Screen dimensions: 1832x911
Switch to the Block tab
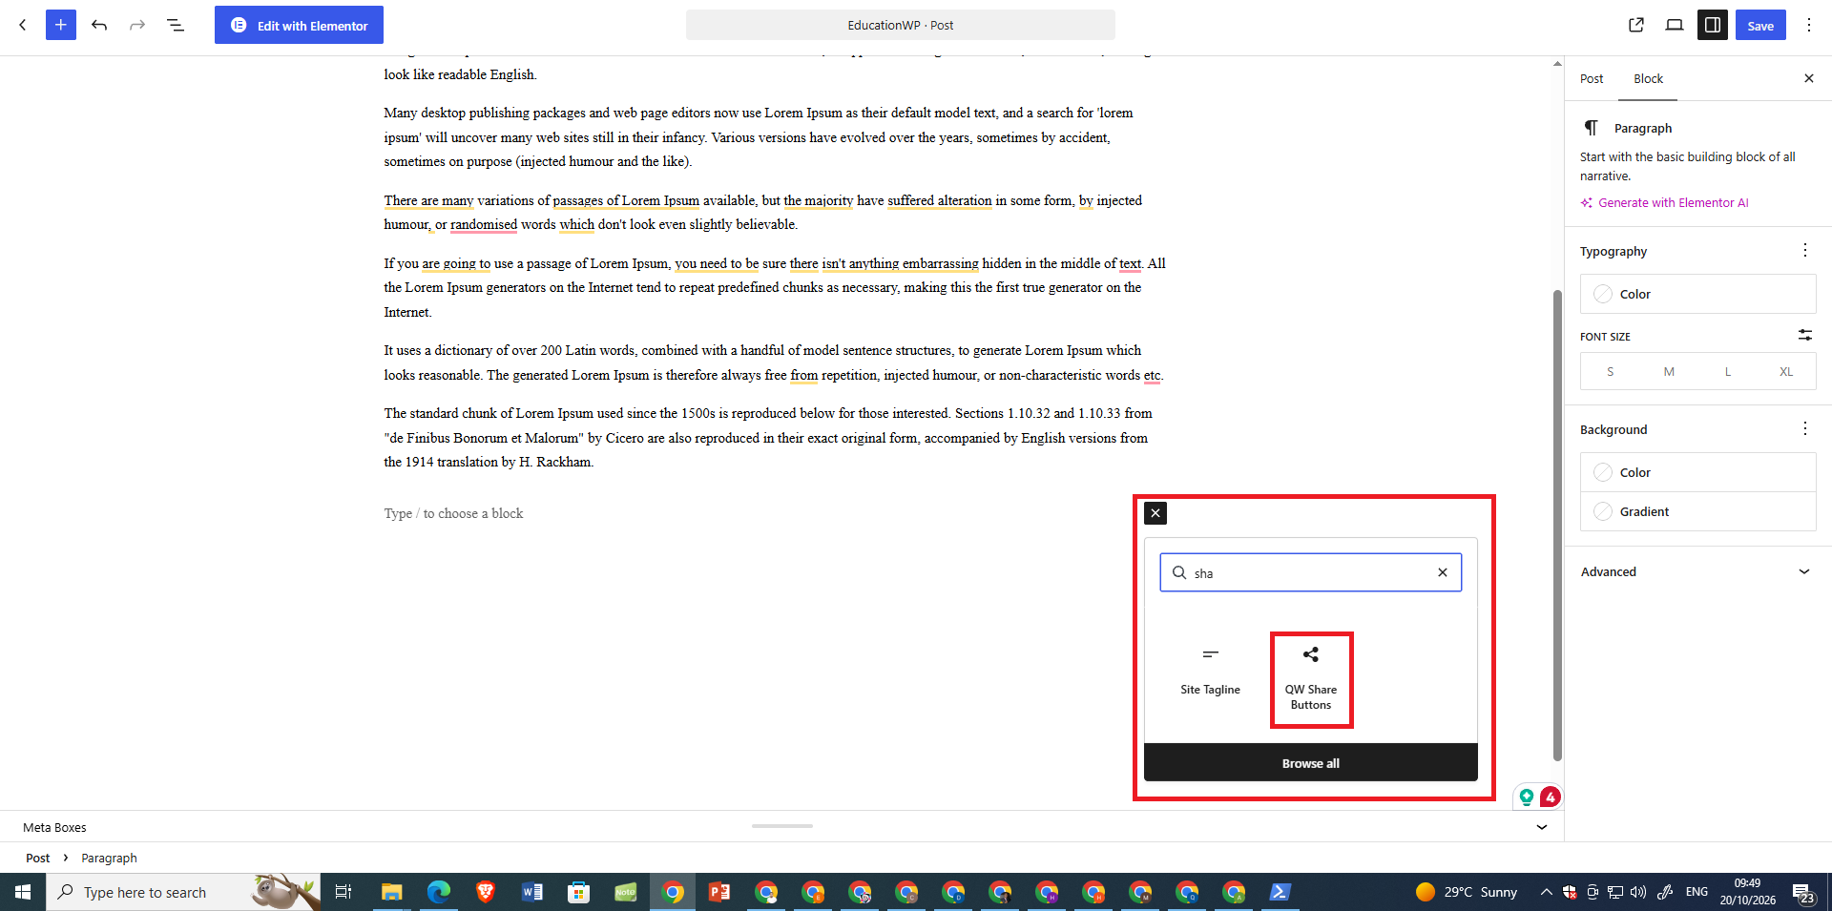click(x=1648, y=78)
